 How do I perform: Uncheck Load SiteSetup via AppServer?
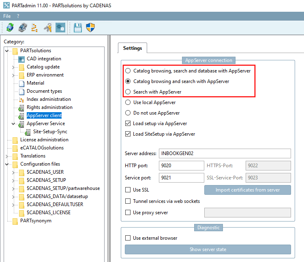[x=128, y=134]
